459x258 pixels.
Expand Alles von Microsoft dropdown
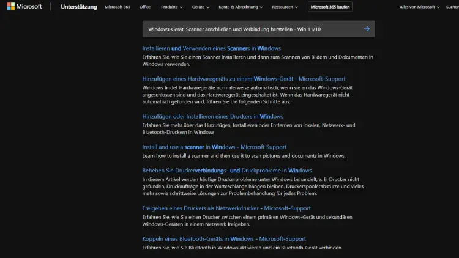click(x=419, y=7)
